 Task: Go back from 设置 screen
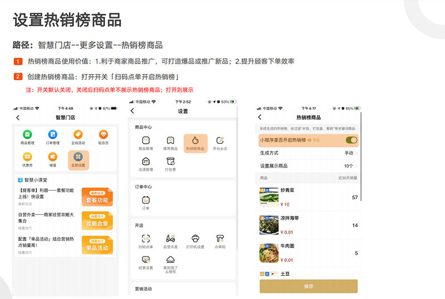(x=132, y=111)
